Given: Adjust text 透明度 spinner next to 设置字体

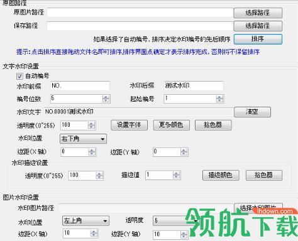Looking at the screenshot, I should pos(92,126).
